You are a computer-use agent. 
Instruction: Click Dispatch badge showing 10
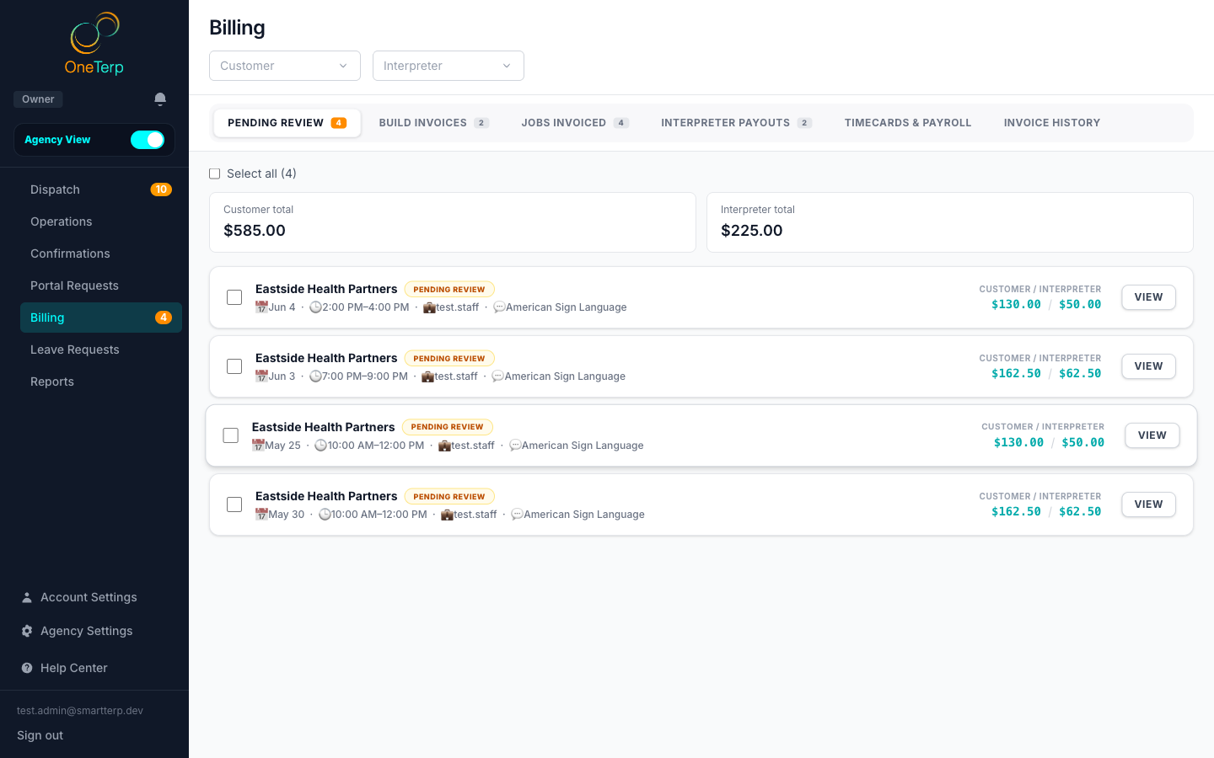161,189
